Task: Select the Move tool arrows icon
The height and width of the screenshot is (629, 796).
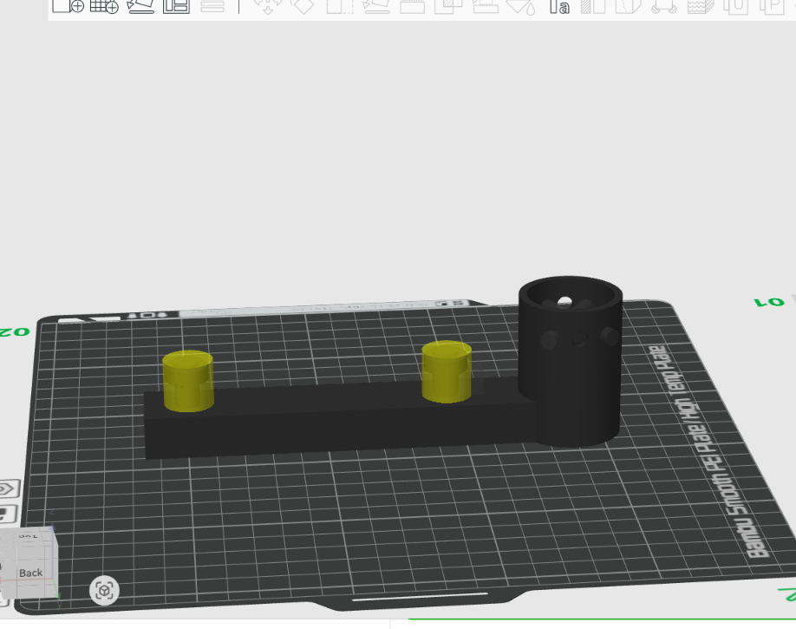Action: [268, 6]
